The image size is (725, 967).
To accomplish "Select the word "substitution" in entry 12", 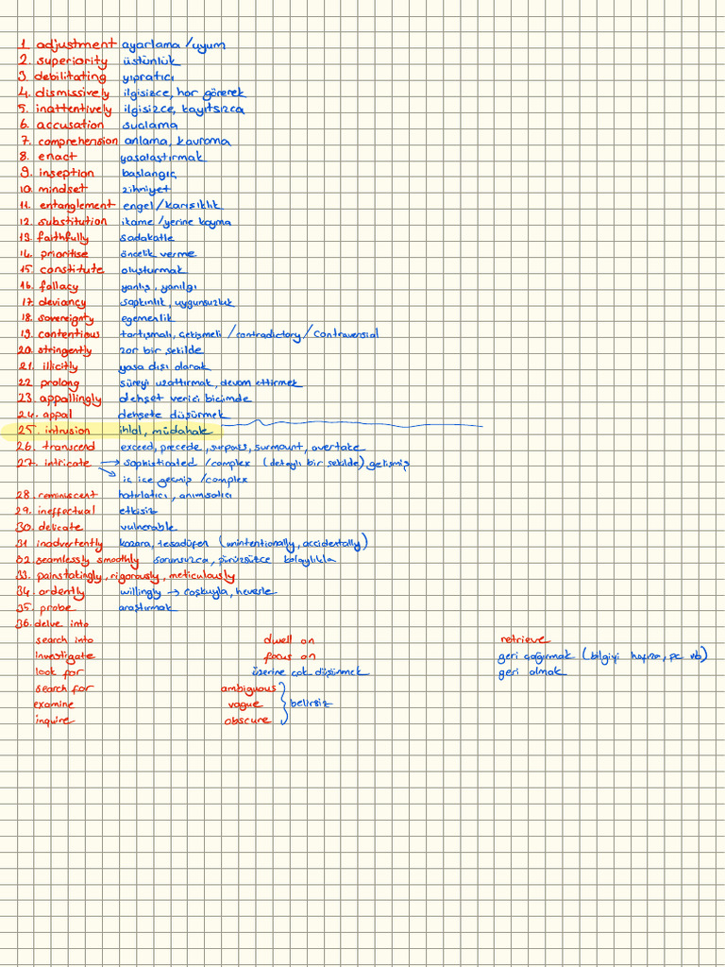I will pyautogui.click(x=73, y=222).
